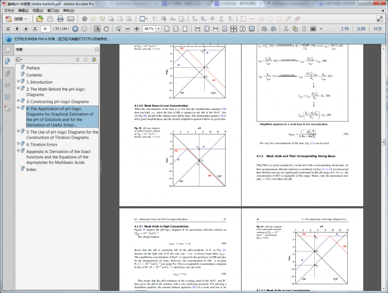Open a file with the folder icon
The image size is (388, 293).
pos(39,19)
